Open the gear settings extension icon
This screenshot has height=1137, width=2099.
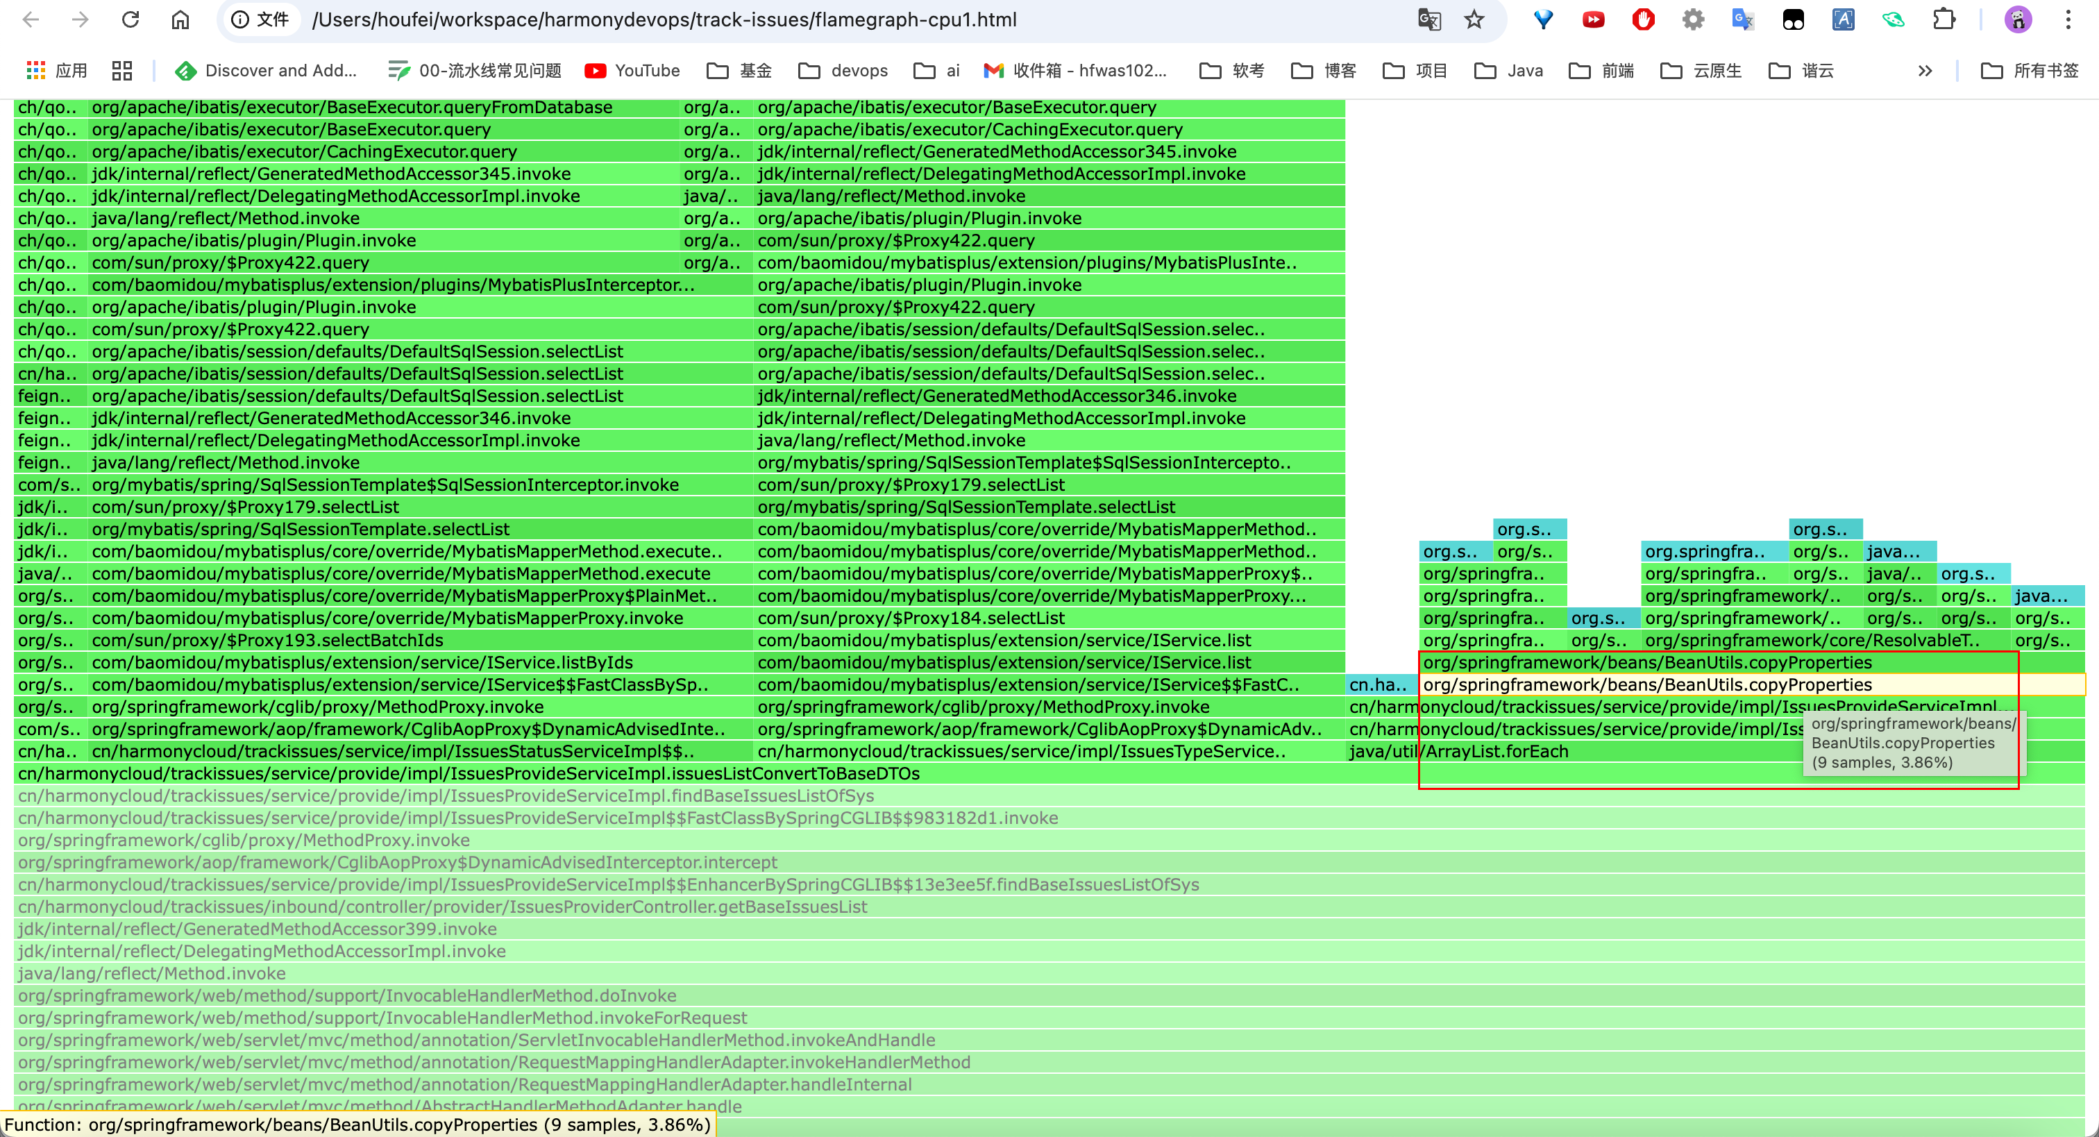tap(1693, 19)
